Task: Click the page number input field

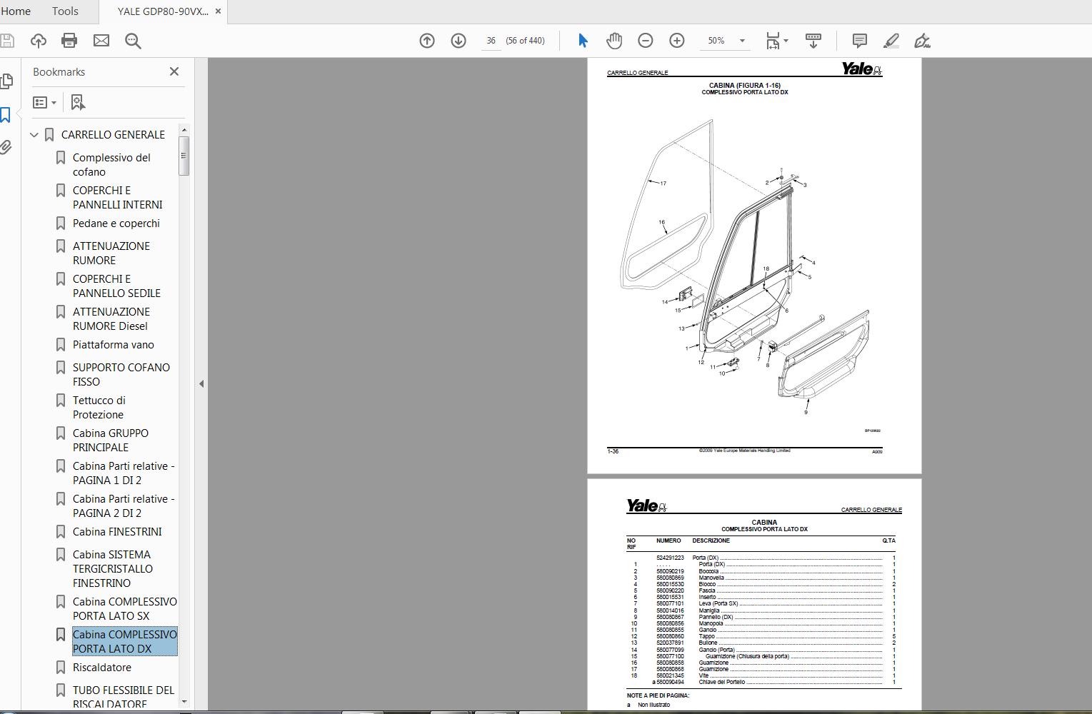Action: tap(491, 41)
